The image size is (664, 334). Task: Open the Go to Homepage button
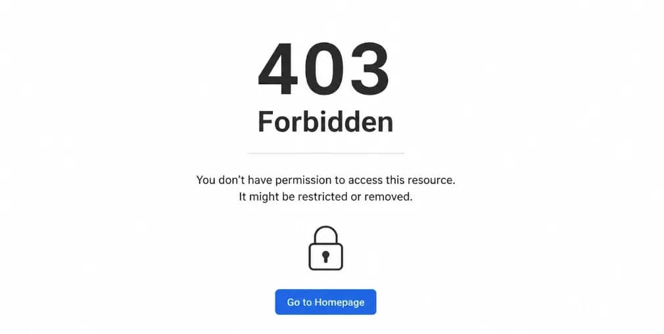pos(325,302)
